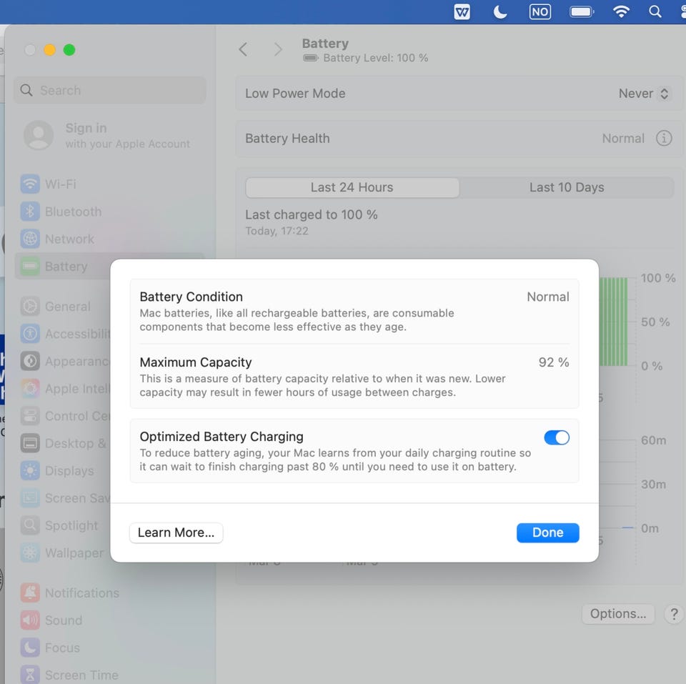Click the back navigation chevron
The width and height of the screenshot is (686, 684).
click(243, 49)
